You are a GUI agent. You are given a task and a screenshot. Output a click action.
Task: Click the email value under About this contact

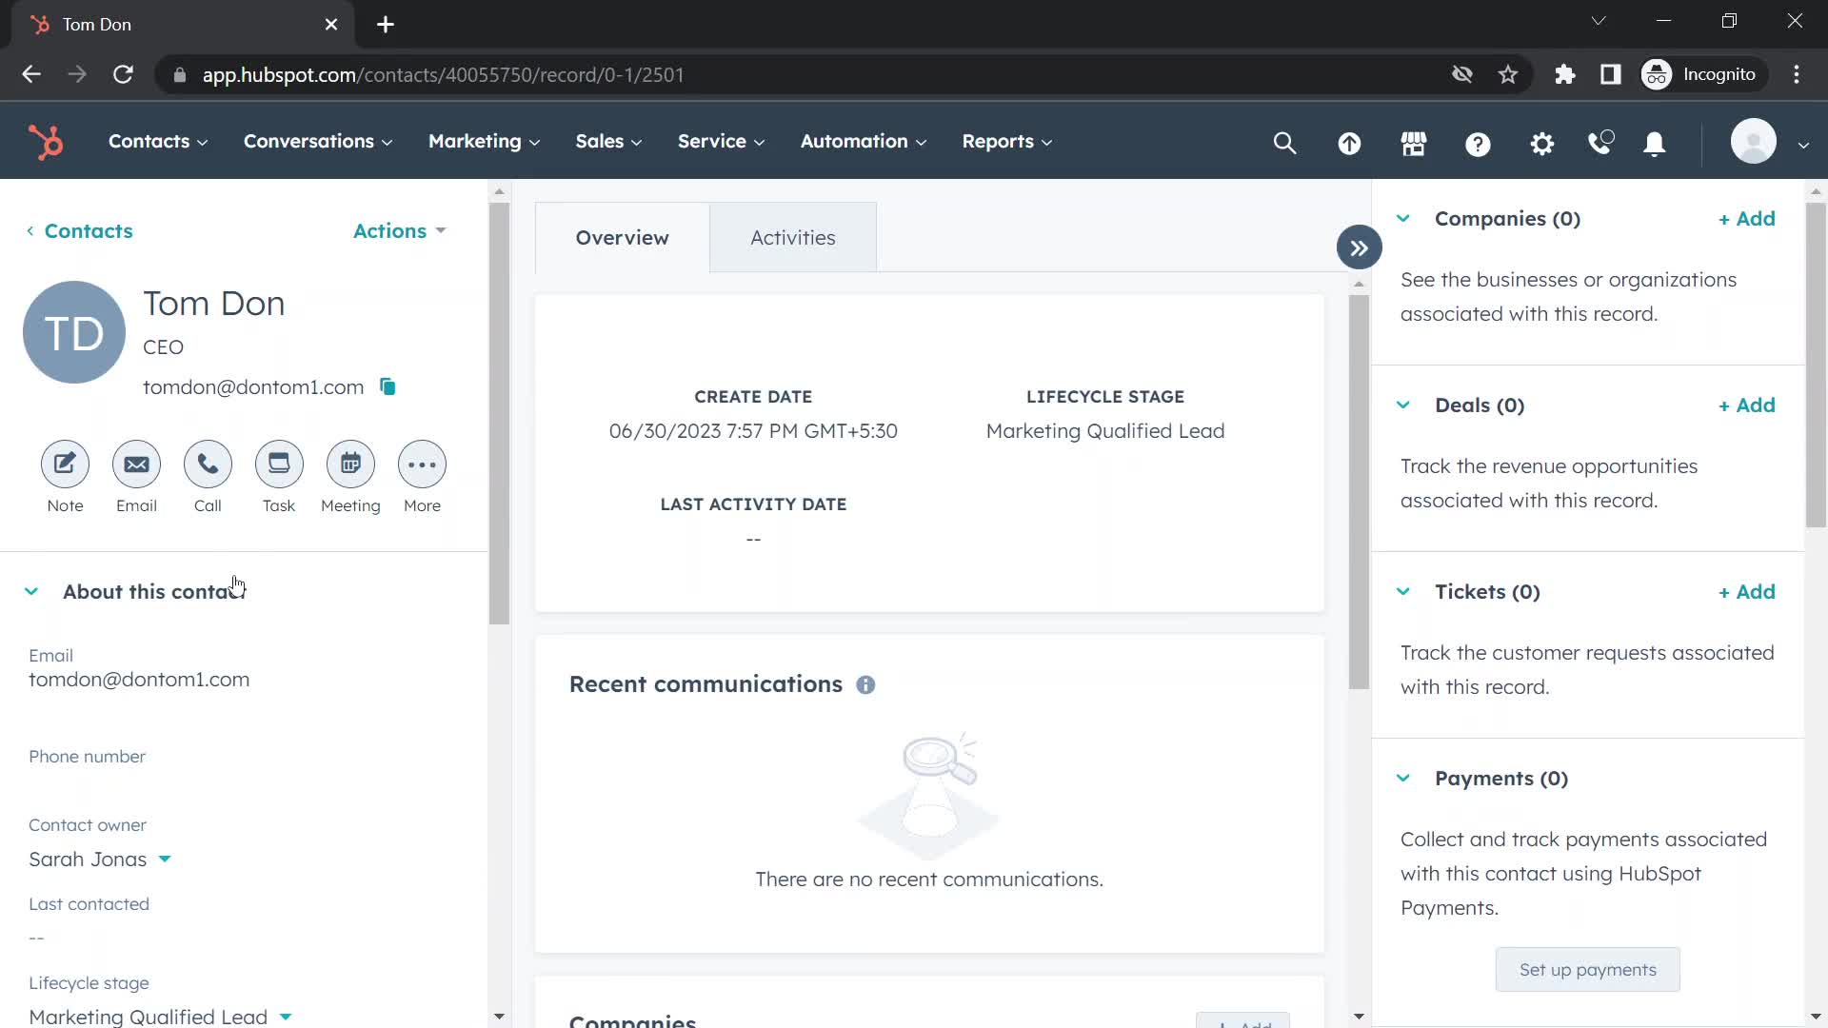pyautogui.click(x=139, y=680)
